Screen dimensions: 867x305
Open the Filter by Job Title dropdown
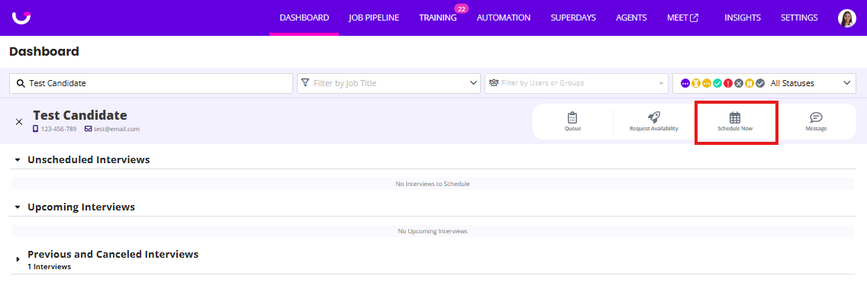388,83
